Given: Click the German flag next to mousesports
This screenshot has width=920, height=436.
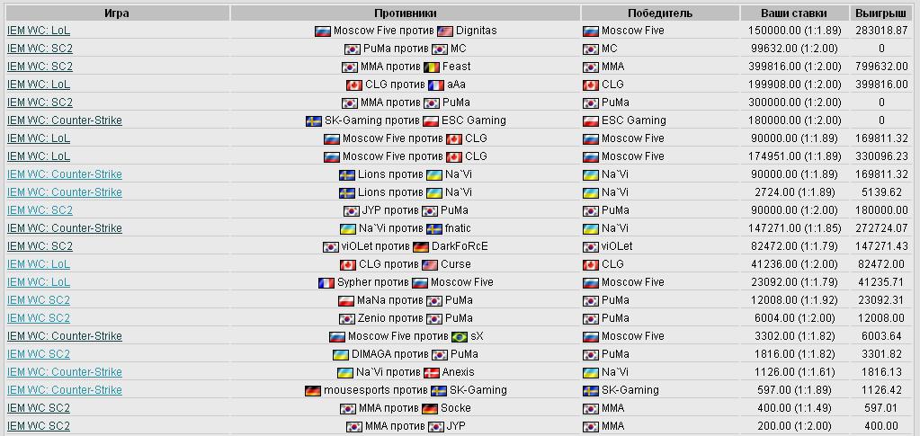Looking at the screenshot, I should click(313, 391).
